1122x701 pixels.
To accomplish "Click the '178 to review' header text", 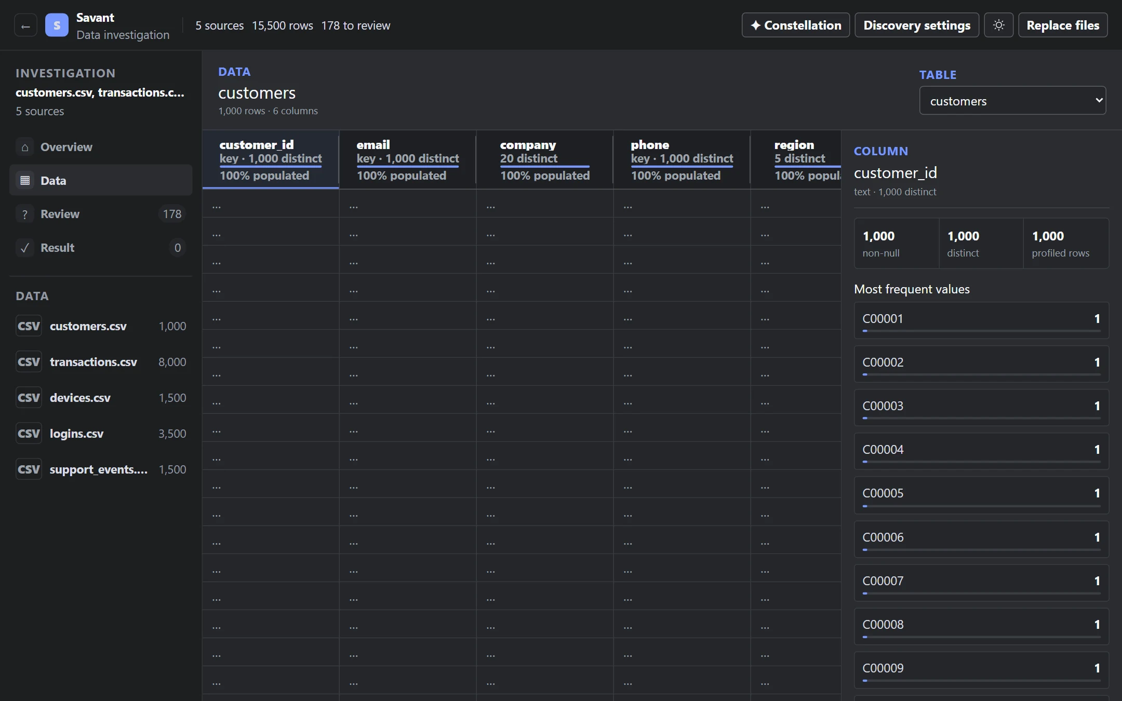I will 356,25.
